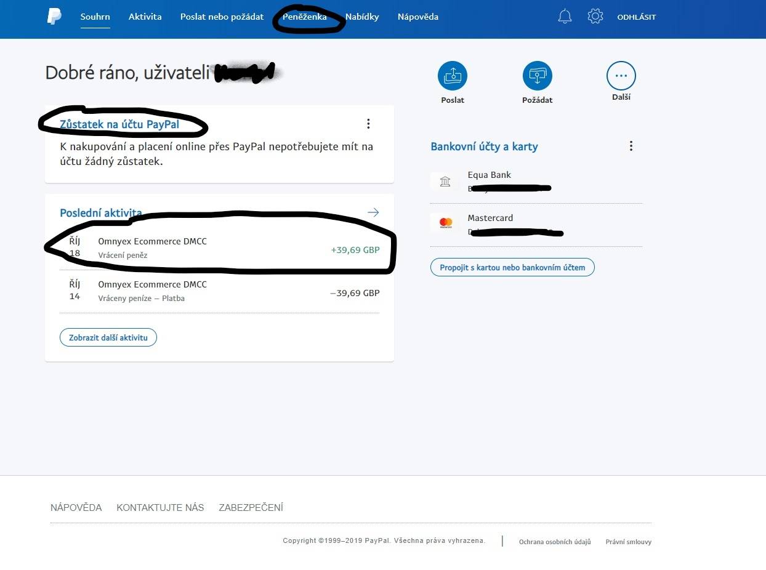Click the footer NÁPOVĚDA link
This screenshot has height=570, width=766.
coord(76,508)
